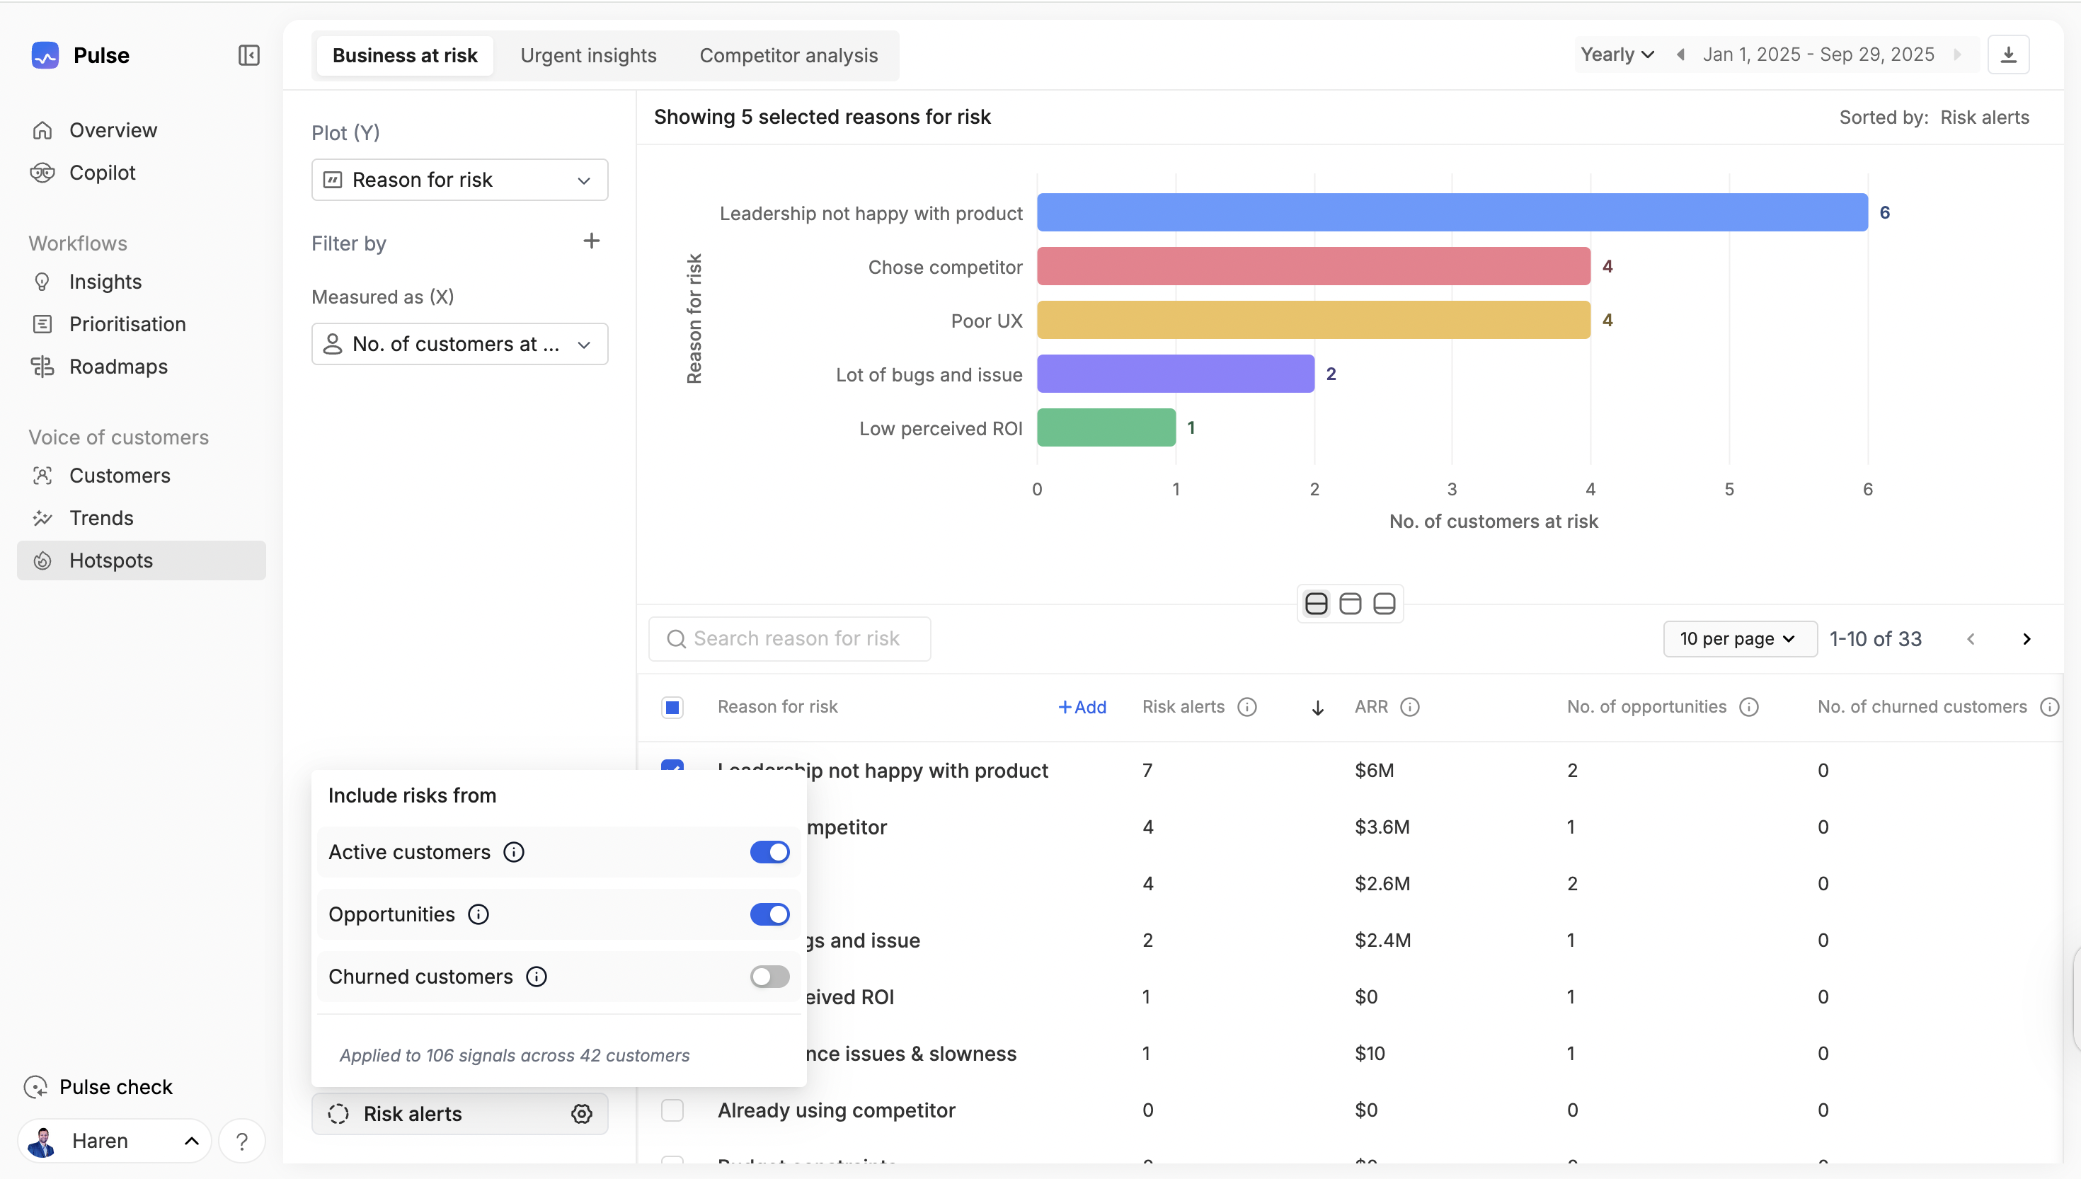Enable the Churned customers toggle
Viewport: 2081px width, 1179px height.
click(769, 977)
